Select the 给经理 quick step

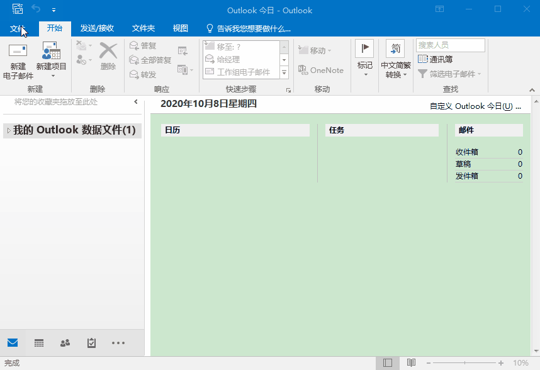[241, 59]
